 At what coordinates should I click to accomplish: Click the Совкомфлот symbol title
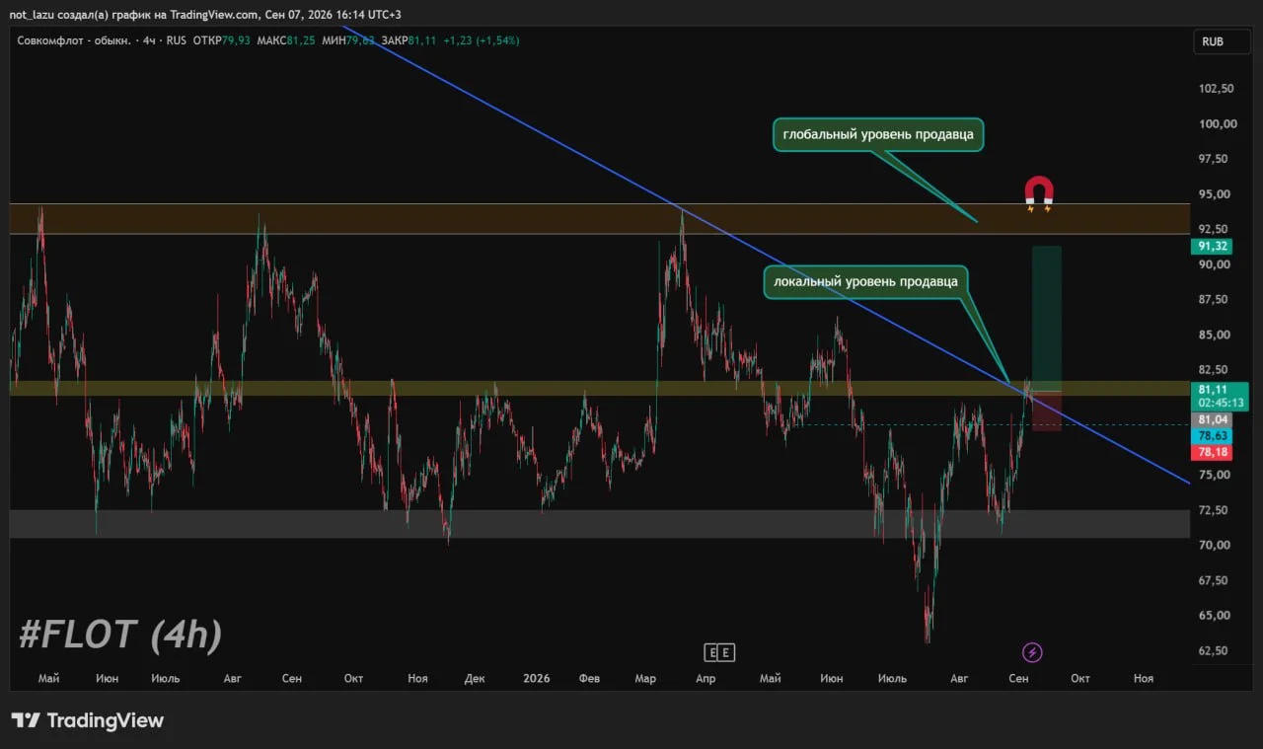[x=75, y=40]
